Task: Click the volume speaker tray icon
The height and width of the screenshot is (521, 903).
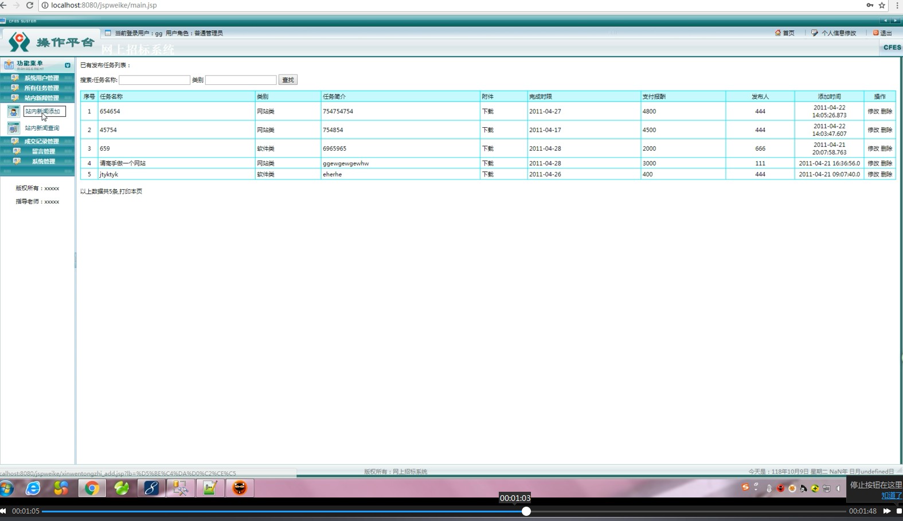Action: coord(838,488)
